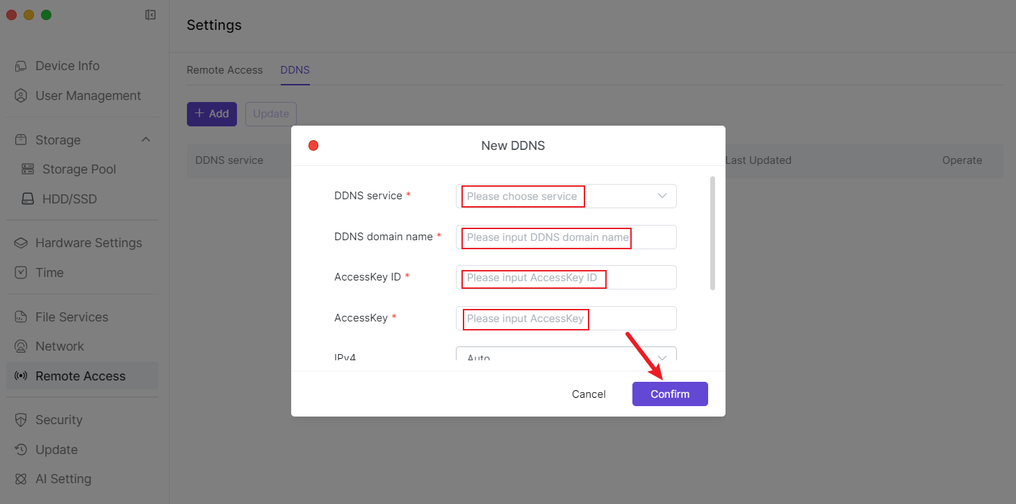Close the New DDNS dialog
1016x504 pixels.
313,146
